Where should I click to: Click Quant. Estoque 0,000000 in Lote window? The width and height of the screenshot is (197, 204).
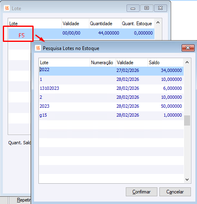point(143,33)
